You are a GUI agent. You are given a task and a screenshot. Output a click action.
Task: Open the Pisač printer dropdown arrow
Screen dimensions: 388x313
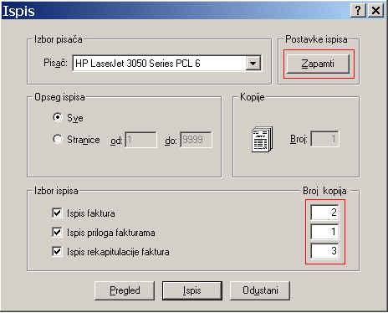[253, 64]
